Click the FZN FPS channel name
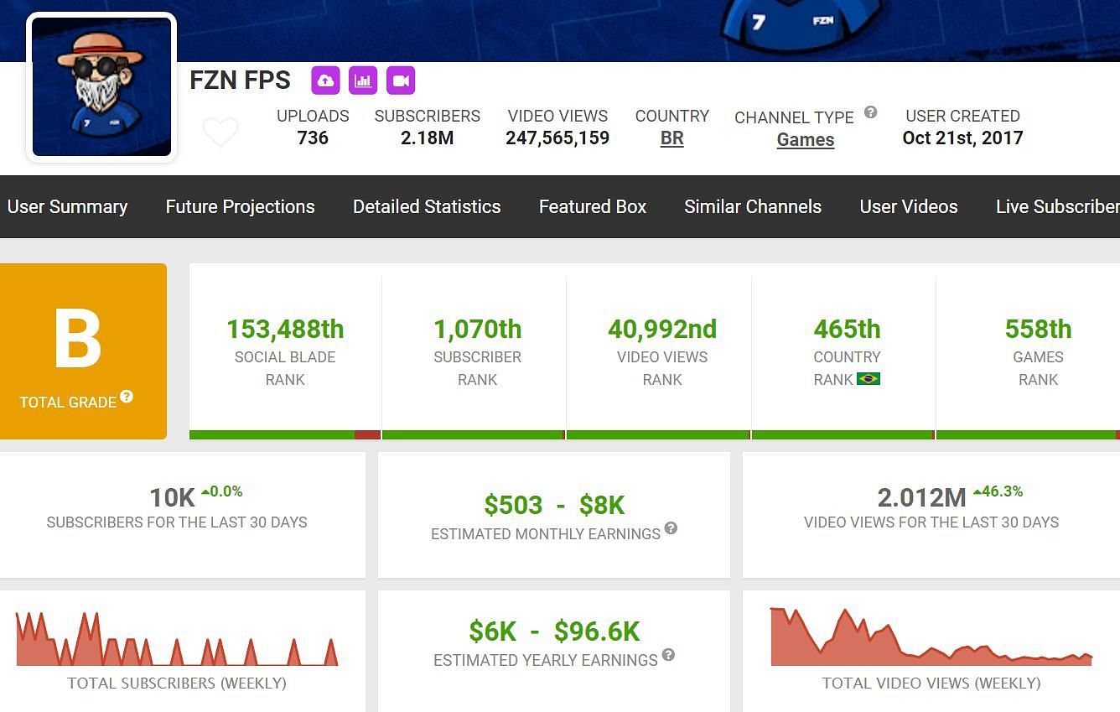The image size is (1120, 712). 240,81
